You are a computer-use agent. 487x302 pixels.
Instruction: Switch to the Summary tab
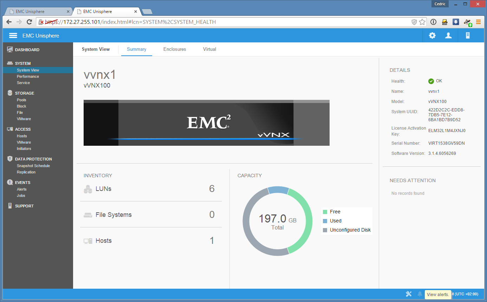(x=137, y=49)
